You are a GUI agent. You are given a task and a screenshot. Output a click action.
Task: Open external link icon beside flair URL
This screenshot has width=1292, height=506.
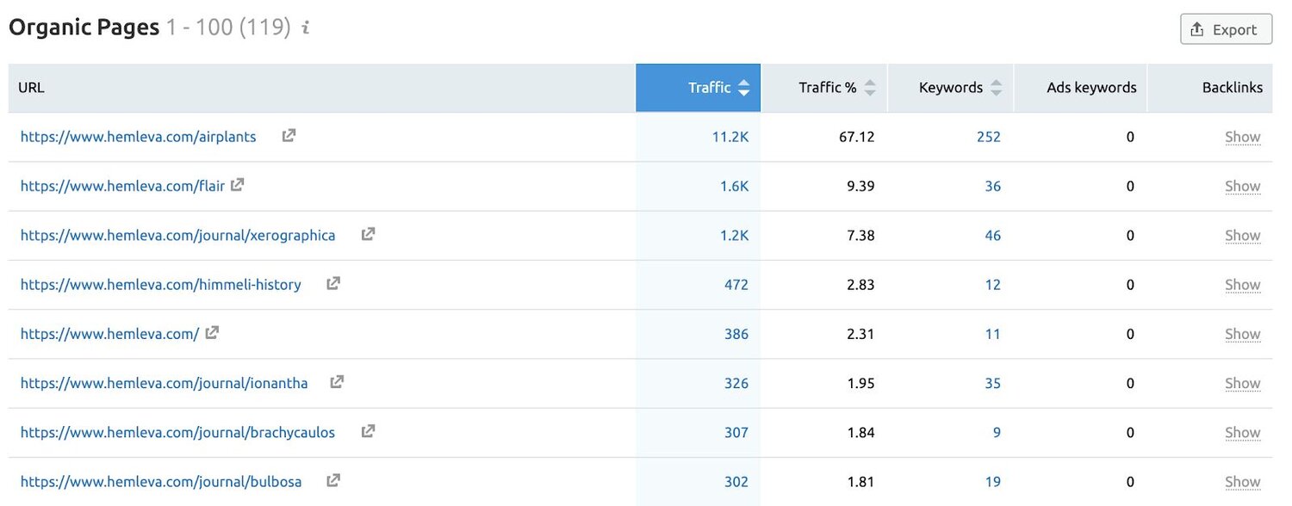coord(237,185)
